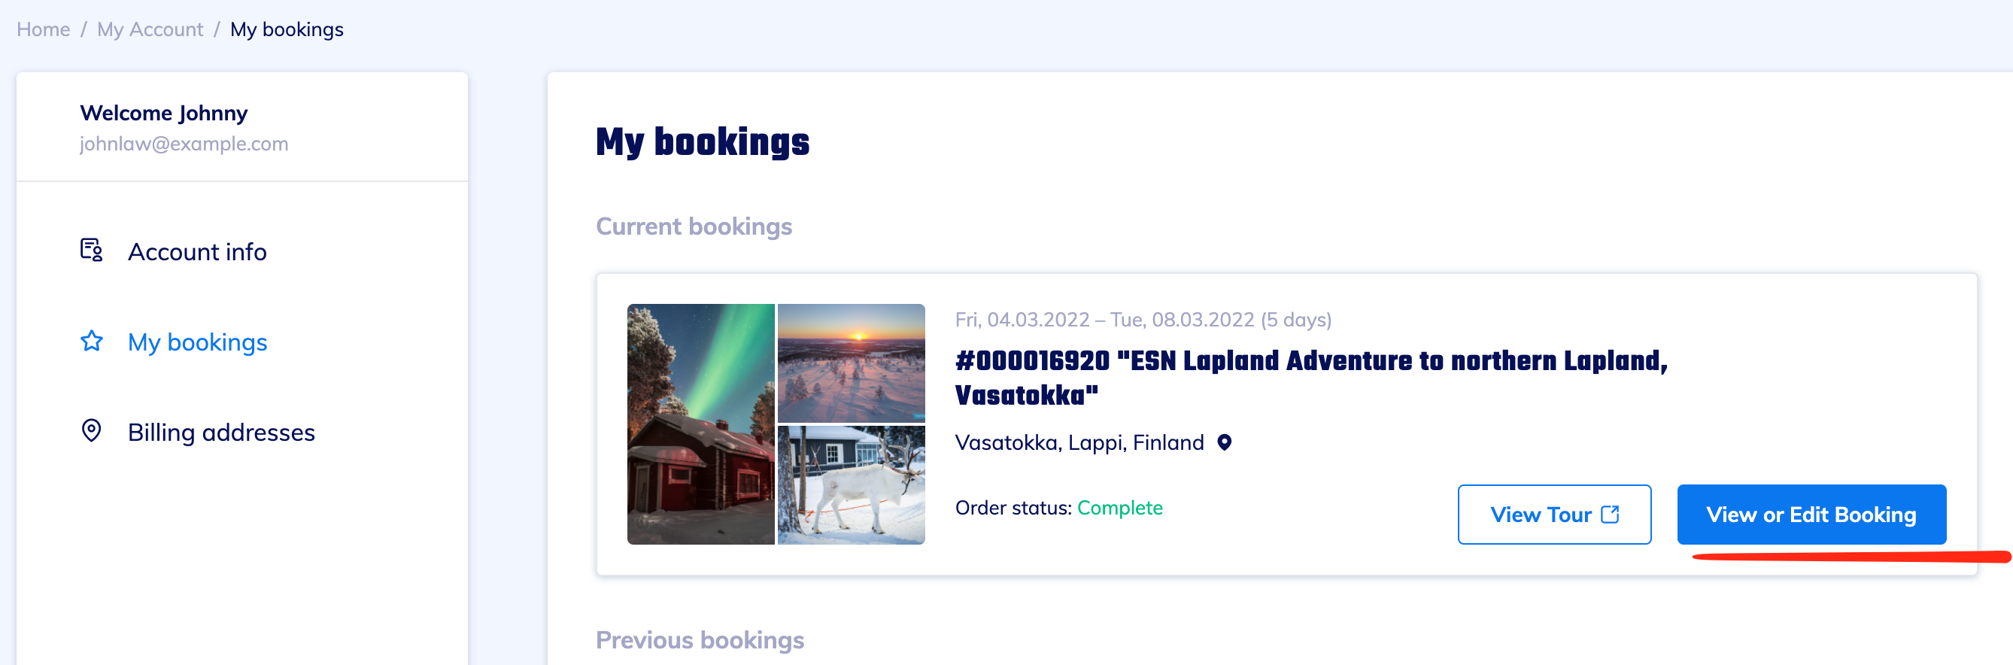The width and height of the screenshot is (2013, 665).
Task: Navigate to Home via breadcrumb
Action: coord(43,29)
